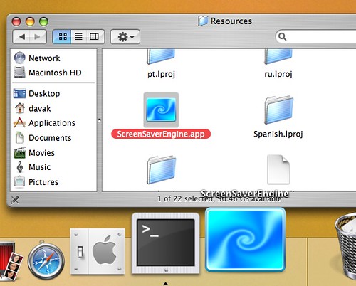
Task: Go forward with the right arrow button
Action: click(38, 37)
